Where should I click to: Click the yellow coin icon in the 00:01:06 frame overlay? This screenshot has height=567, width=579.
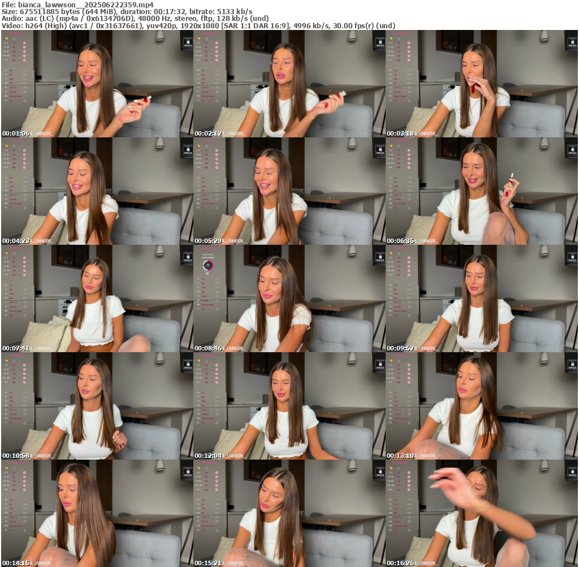click(6, 39)
